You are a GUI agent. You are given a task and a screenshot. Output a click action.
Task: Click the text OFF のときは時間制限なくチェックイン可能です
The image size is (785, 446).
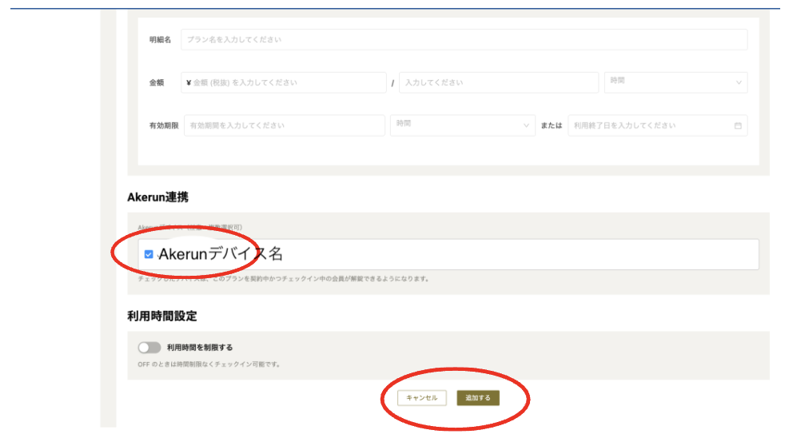[x=209, y=364]
